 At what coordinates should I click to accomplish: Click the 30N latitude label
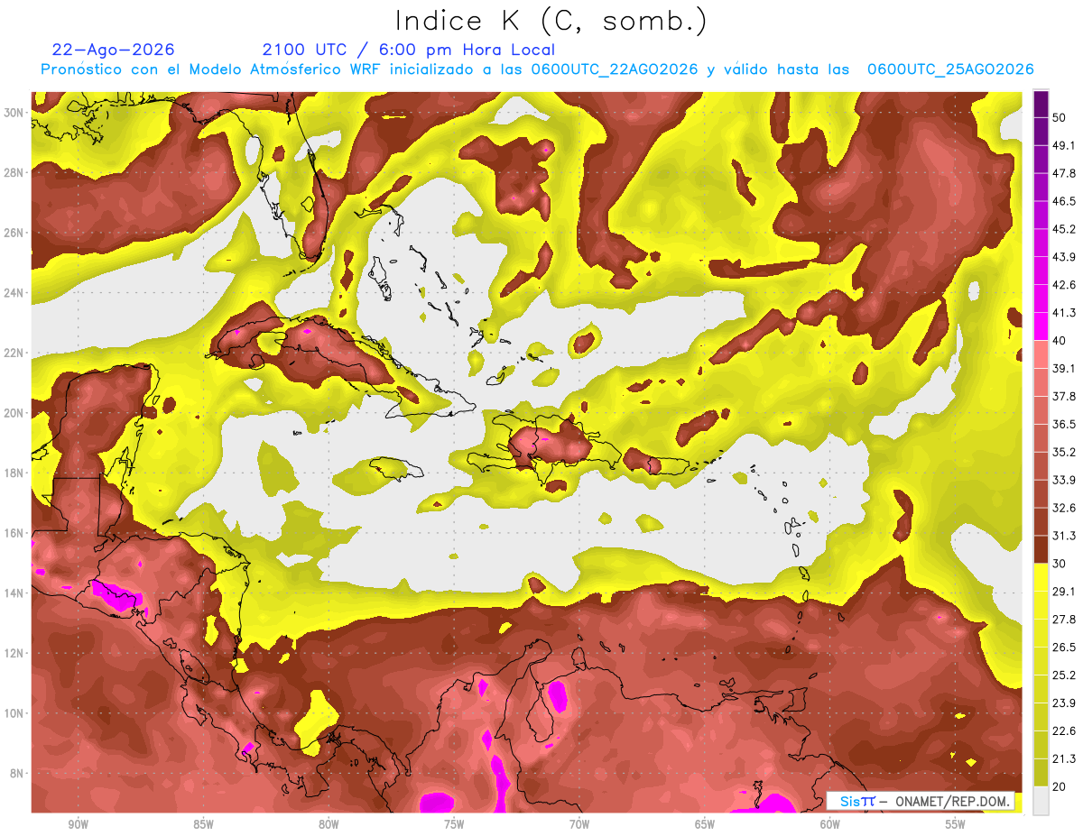click(14, 113)
